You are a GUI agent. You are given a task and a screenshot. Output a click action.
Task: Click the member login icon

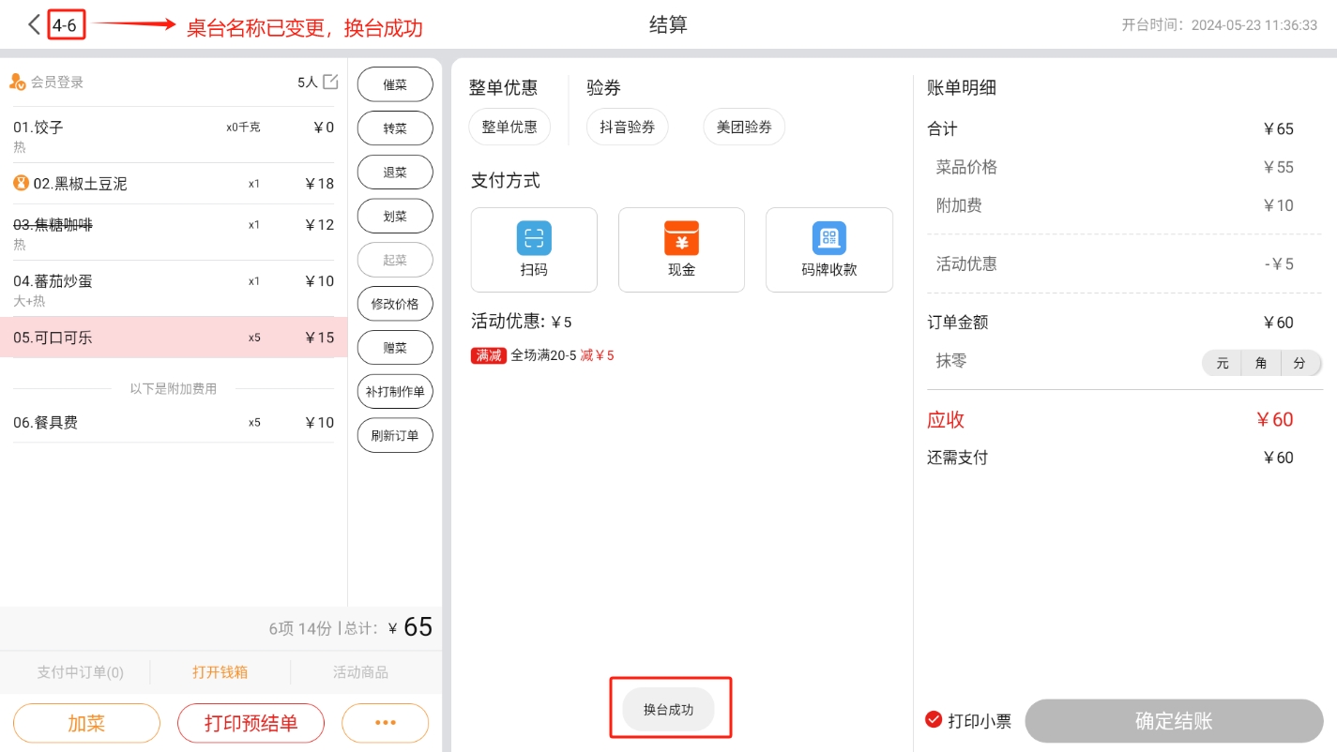(x=18, y=83)
